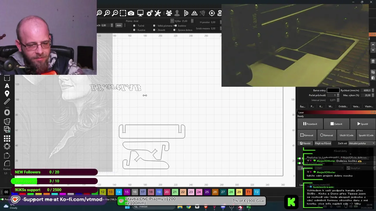
Task: Switch to the K... tab
Action: click(x=321, y=106)
